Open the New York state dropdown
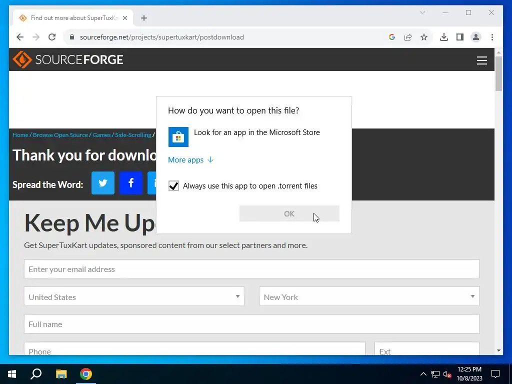The width and height of the screenshot is (512, 384). click(369, 296)
